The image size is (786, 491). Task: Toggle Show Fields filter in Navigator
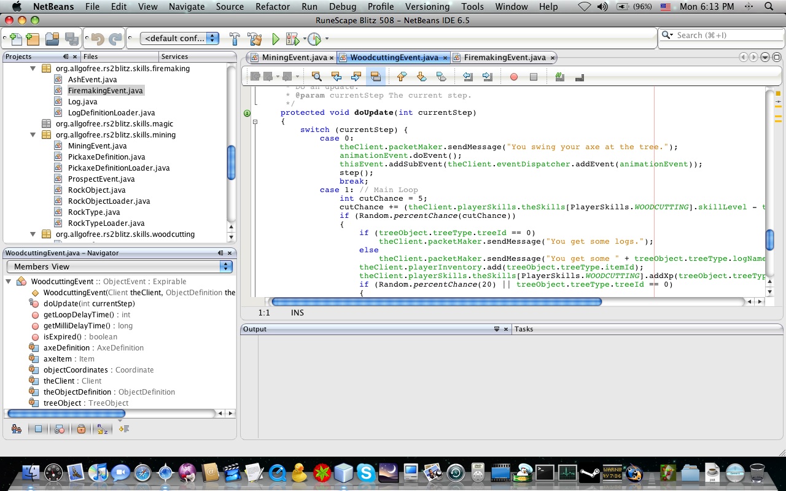tap(38, 429)
